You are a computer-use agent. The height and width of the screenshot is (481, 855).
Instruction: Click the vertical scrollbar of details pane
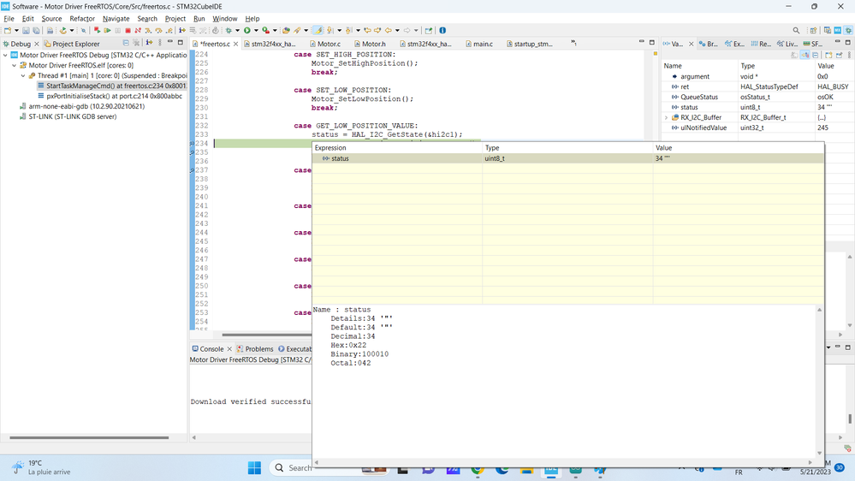(819, 381)
